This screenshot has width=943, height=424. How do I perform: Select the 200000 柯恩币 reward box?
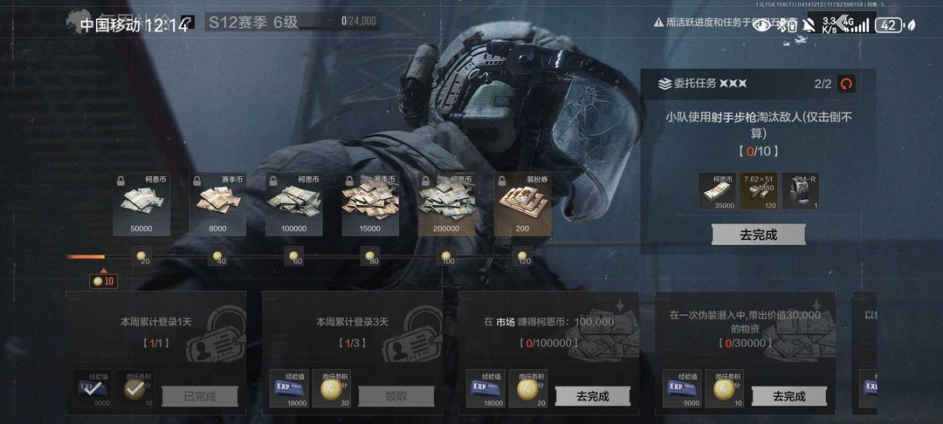(446, 204)
